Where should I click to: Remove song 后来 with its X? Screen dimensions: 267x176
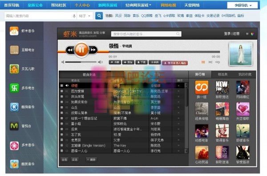(x=178, y=129)
